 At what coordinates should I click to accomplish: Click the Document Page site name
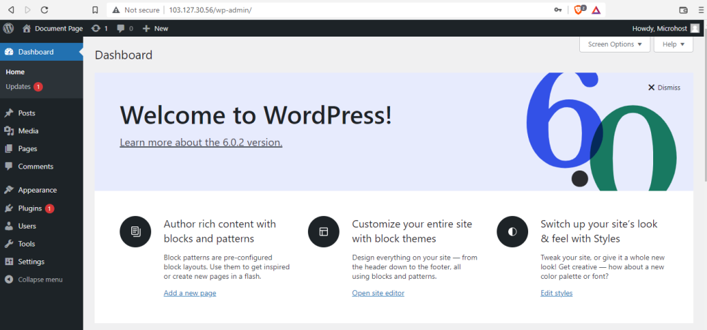(x=59, y=28)
